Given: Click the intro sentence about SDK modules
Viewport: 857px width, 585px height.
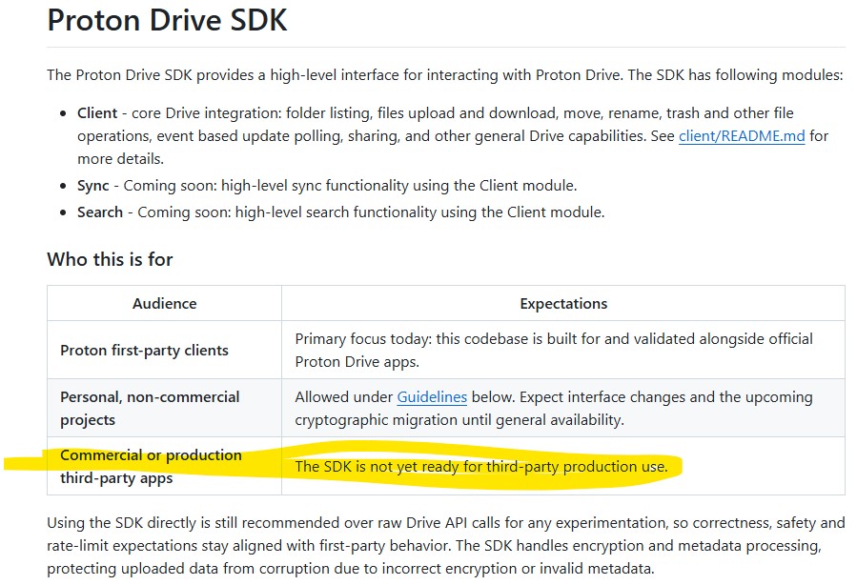Looking at the screenshot, I should 445,75.
